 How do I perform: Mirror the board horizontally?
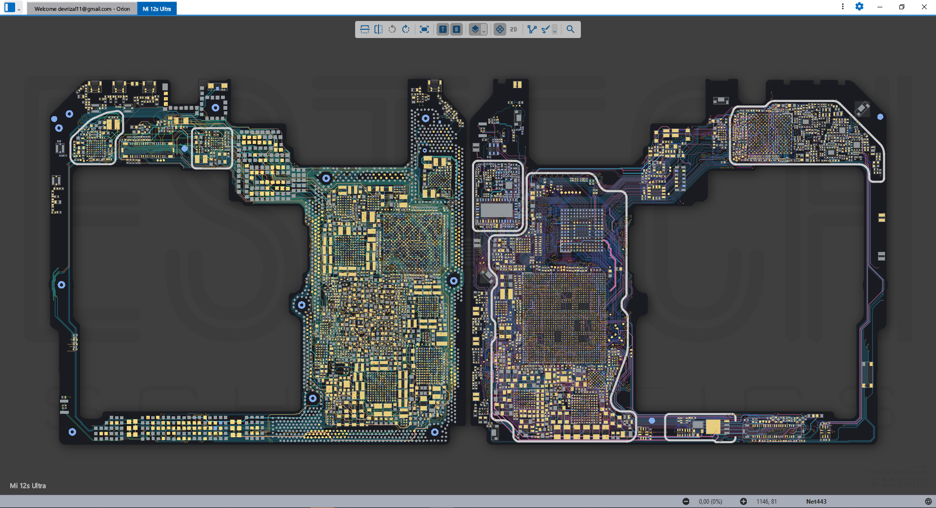pyautogui.click(x=378, y=29)
